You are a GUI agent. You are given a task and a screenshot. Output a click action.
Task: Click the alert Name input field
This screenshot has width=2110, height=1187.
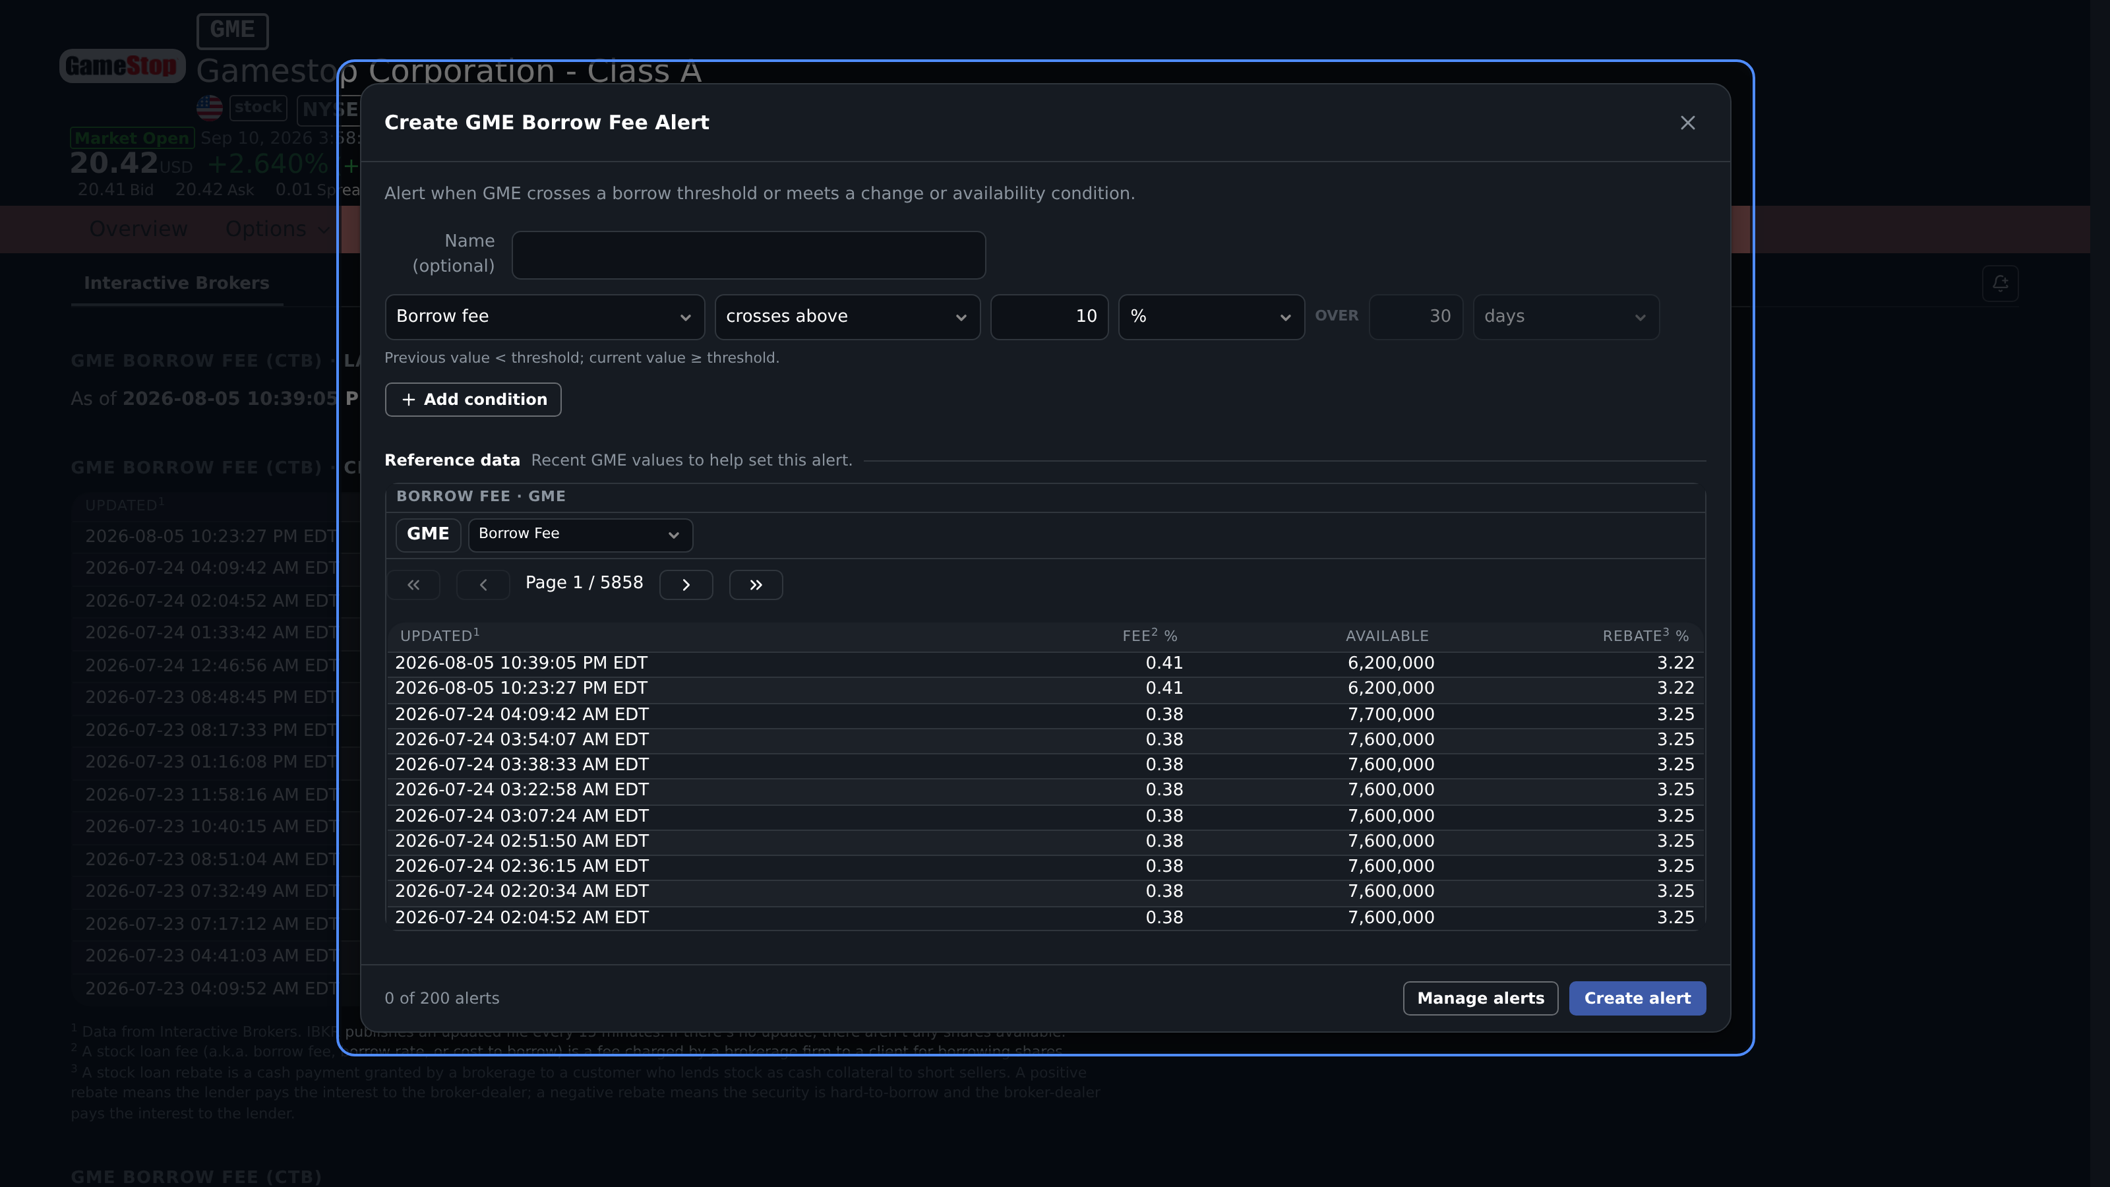748,255
